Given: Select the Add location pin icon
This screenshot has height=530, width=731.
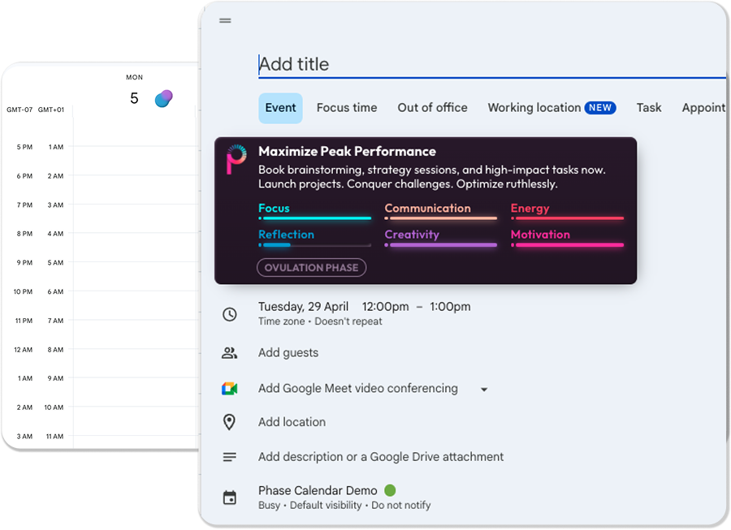Looking at the screenshot, I should pyautogui.click(x=230, y=422).
